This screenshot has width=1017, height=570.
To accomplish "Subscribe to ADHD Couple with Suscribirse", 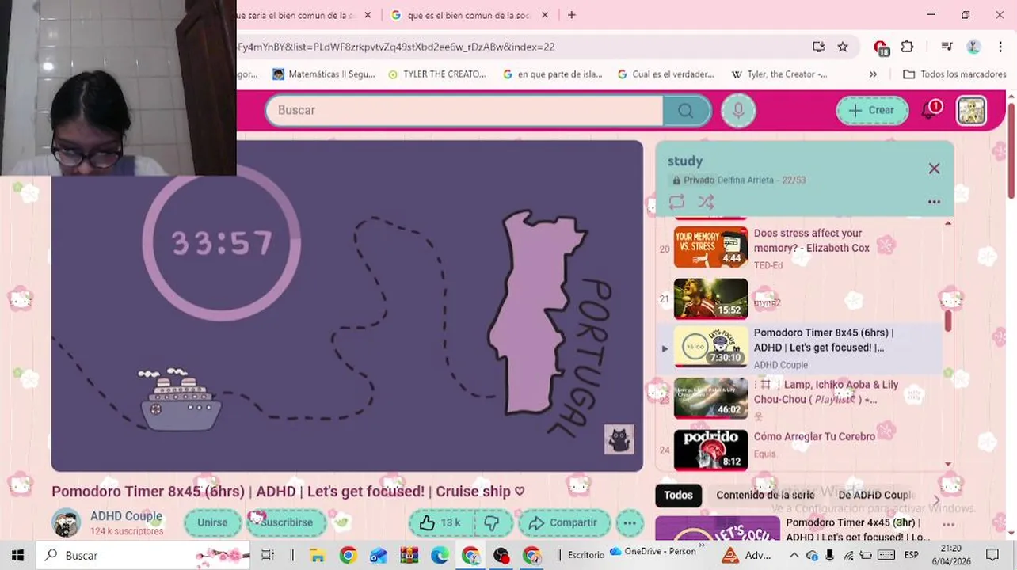I will pyautogui.click(x=285, y=522).
